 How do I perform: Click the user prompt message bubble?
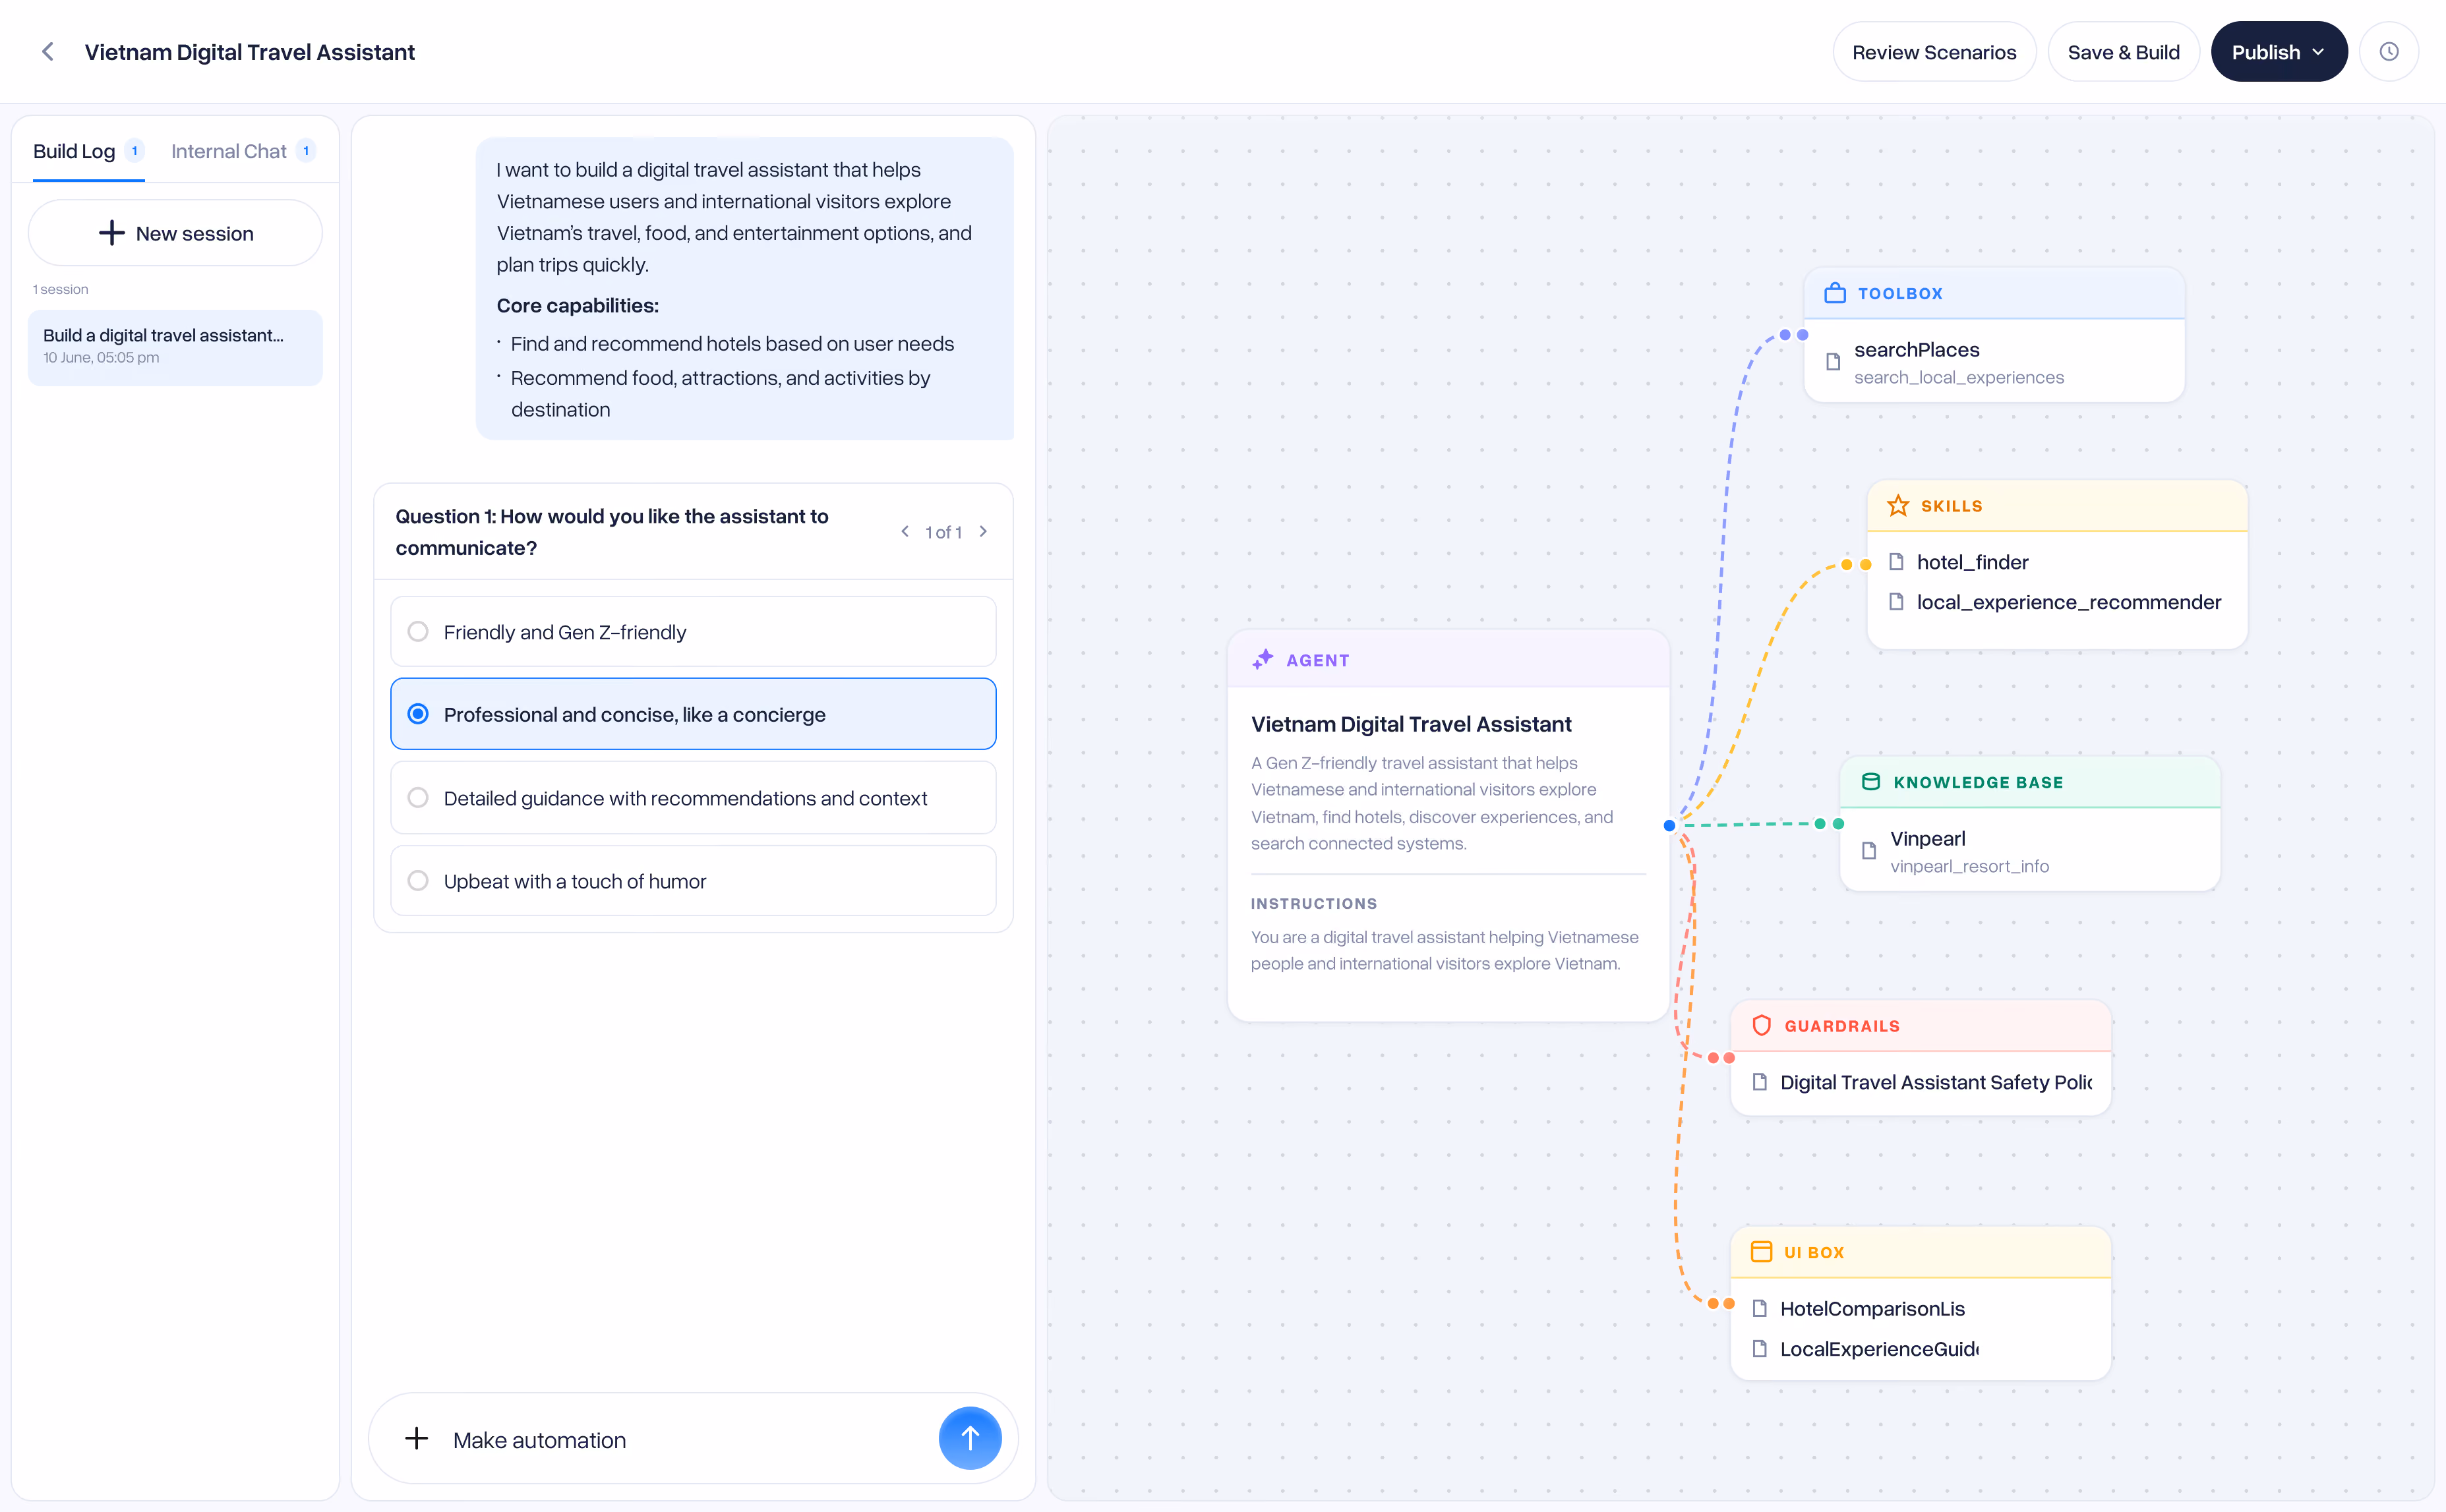coord(744,288)
